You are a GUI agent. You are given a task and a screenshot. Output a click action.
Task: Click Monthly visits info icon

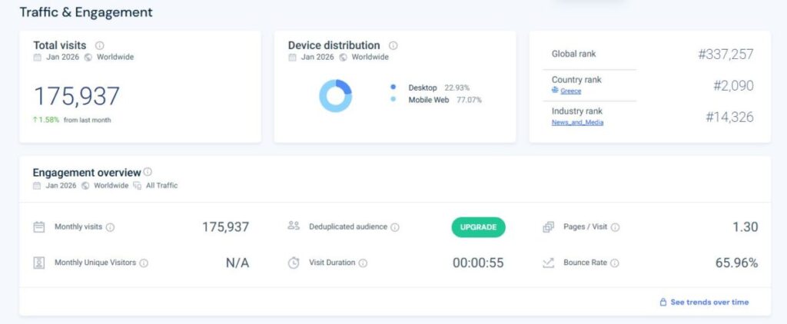click(110, 227)
